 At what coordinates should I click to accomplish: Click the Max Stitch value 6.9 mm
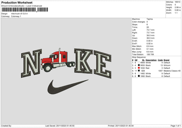150,46
